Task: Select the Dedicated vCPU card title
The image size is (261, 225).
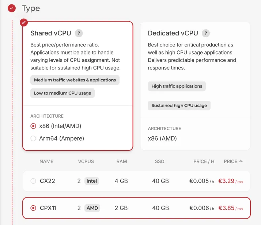Action: pyautogui.click(x=173, y=33)
